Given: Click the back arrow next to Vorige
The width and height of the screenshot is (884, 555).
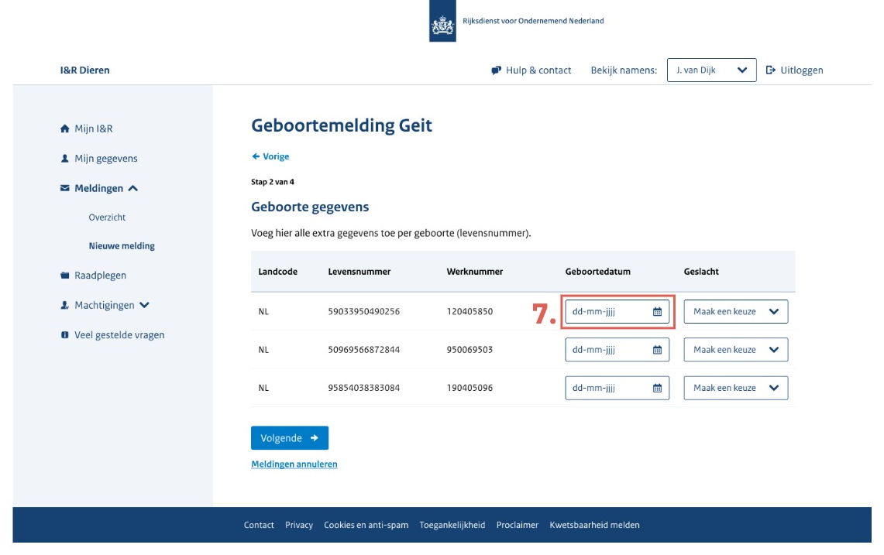Looking at the screenshot, I should tap(256, 156).
